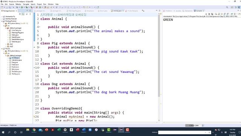
Task: Open the Source menu
Action: coord(12,4)
